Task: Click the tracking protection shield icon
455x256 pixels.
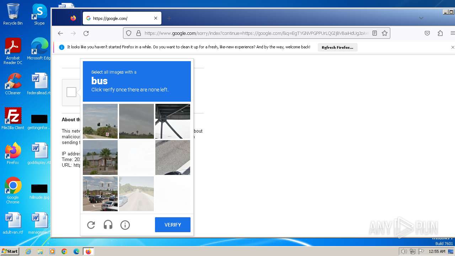Action: 129,33
